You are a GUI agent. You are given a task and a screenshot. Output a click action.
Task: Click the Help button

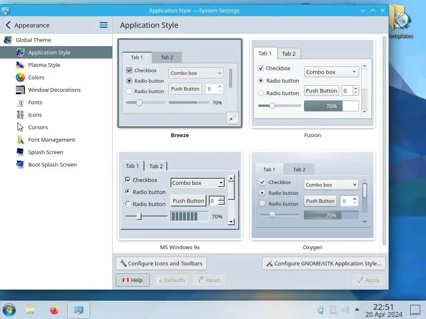click(x=133, y=280)
